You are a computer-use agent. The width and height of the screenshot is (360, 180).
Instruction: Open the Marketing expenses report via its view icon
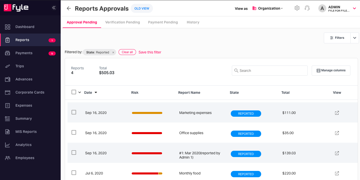tap(337, 113)
